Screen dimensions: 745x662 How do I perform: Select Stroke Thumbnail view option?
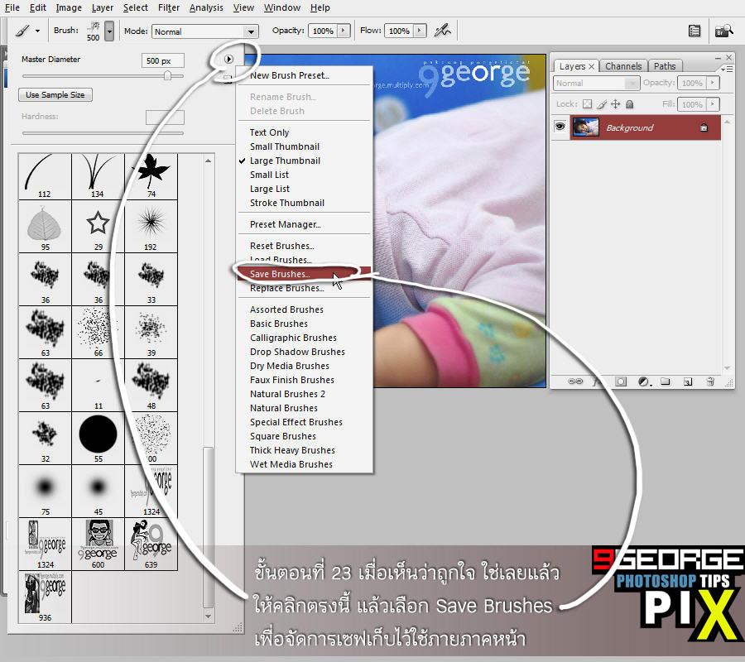pyautogui.click(x=287, y=203)
